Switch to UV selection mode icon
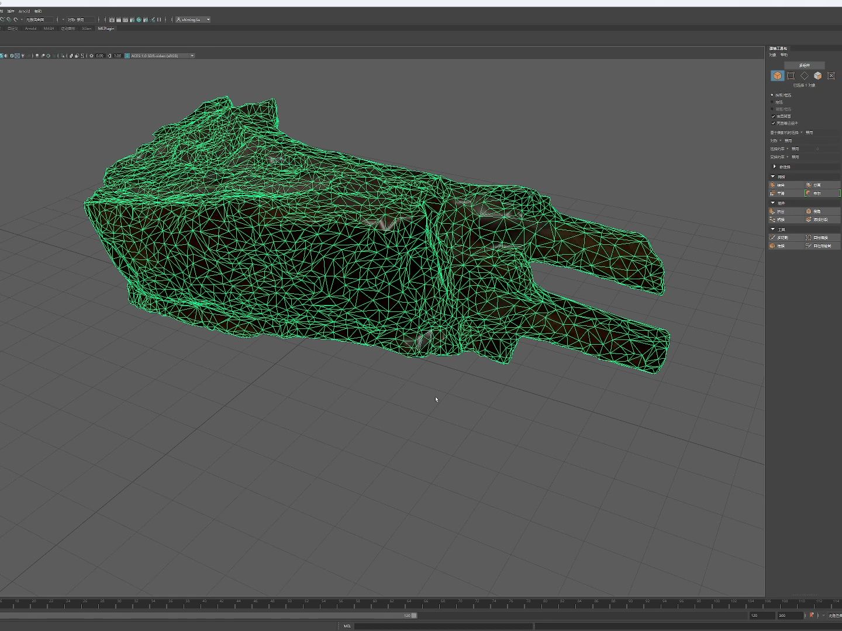The width and height of the screenshot is (842, 631). point(831,76)
